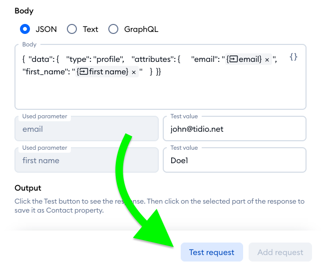Click the Body section heading
This screenshot has height=269, width=321.
point(24,10)
